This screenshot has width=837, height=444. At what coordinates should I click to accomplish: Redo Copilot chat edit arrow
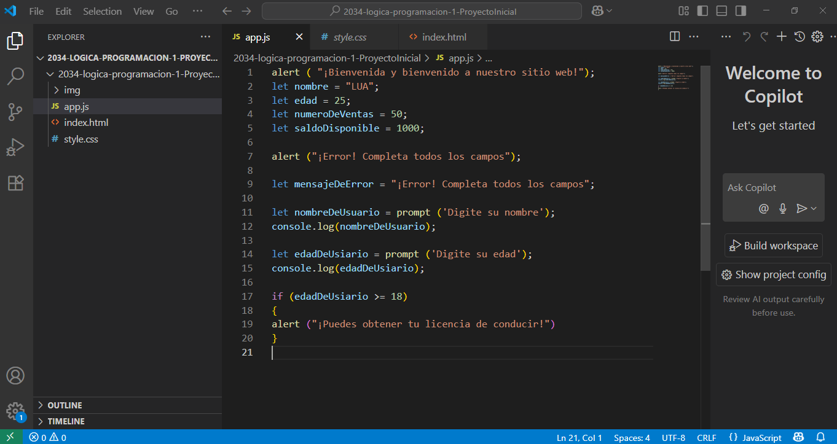coord(764,37)
